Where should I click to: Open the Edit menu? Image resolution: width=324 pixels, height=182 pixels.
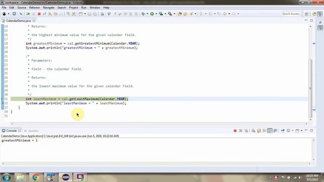coord(12,8)
